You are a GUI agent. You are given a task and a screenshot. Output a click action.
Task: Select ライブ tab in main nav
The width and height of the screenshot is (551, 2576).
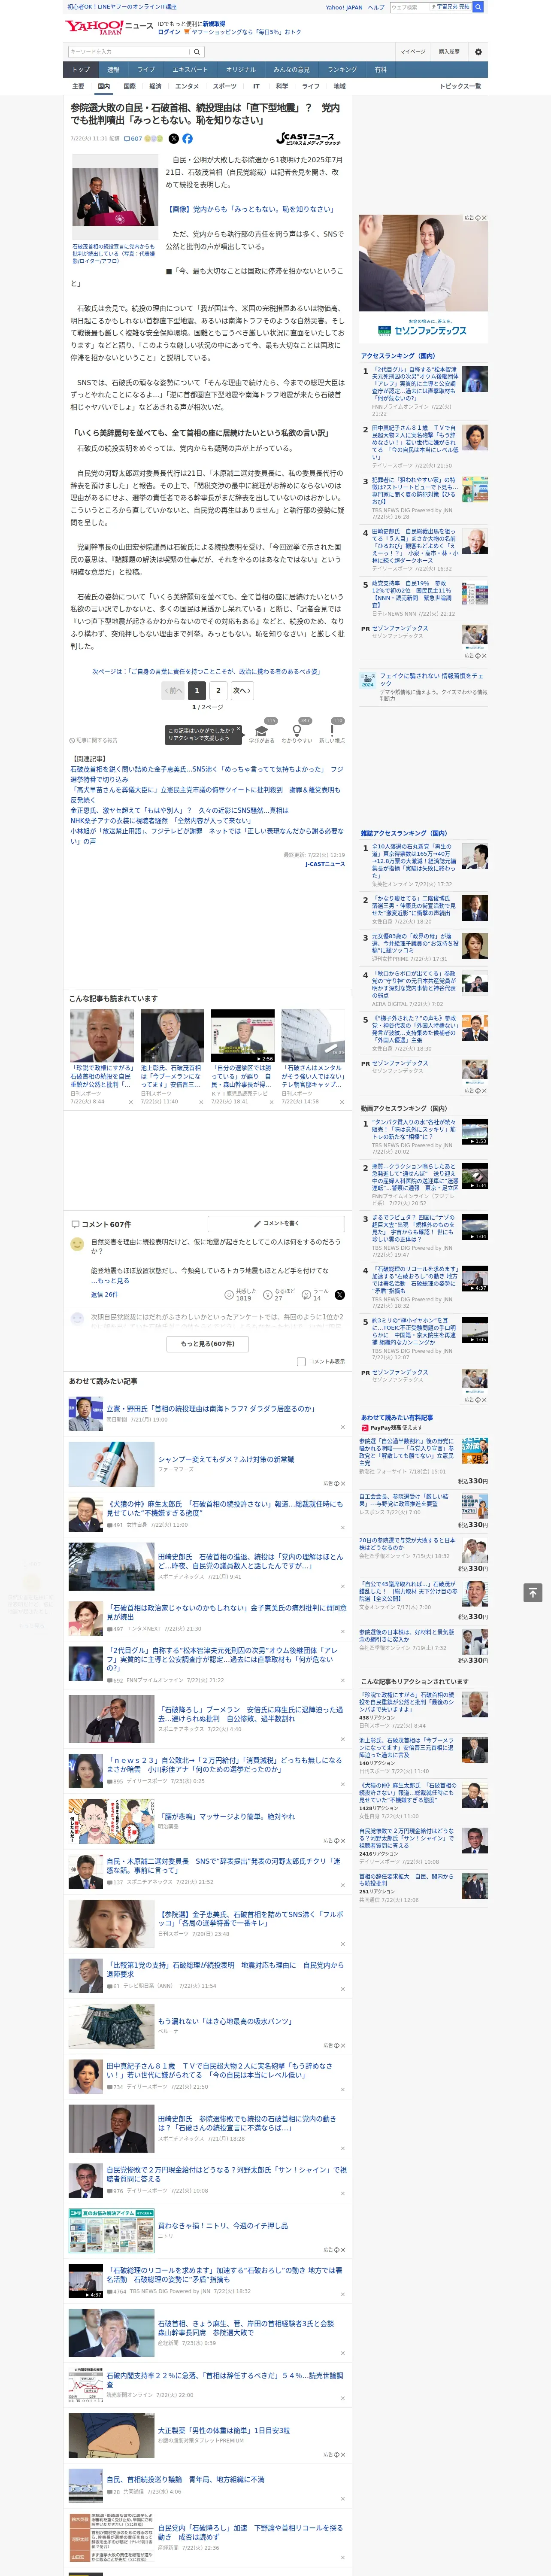pyautogui.click(x=146, y=69)
